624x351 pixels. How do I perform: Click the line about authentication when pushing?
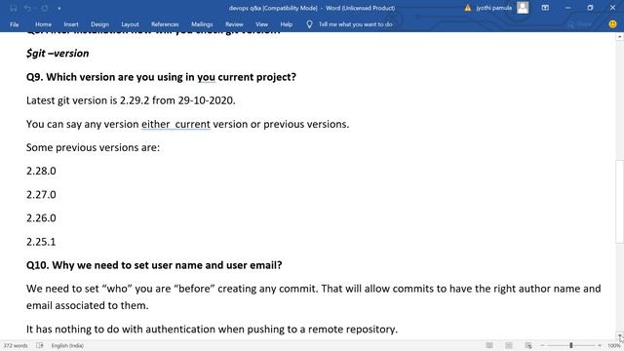pyautogui.click(x=213, y=330)
